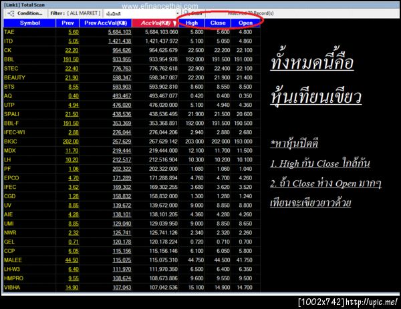Click VIBHA Prev AccVal 107,043
The height and width of the screenshot is (309, 401).
tap(122, 288)
